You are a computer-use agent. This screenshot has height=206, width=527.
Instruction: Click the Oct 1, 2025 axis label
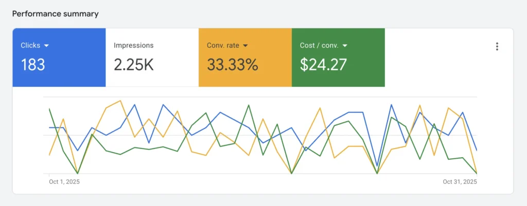(x=64, y=182)
